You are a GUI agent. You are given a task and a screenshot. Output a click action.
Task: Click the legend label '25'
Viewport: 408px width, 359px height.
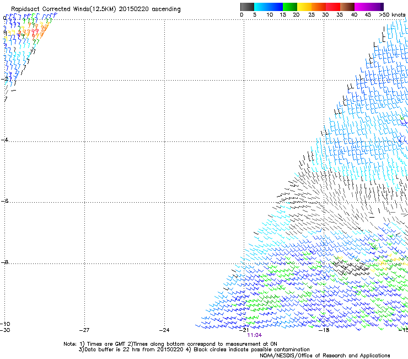coord(312,15)
